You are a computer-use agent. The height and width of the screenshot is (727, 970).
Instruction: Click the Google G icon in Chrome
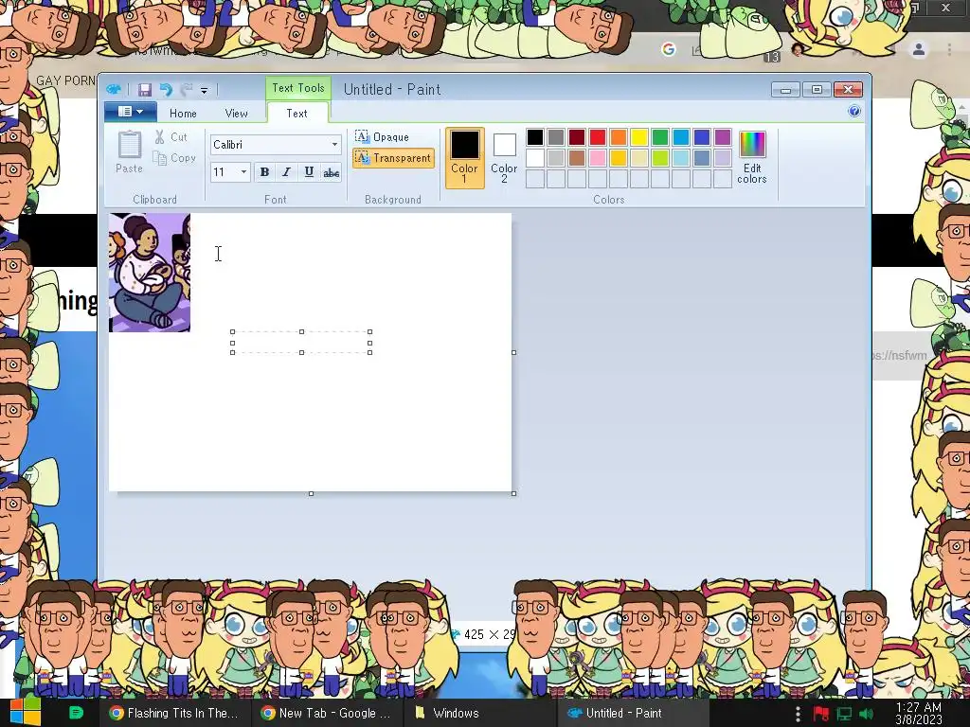coord(668,49)
